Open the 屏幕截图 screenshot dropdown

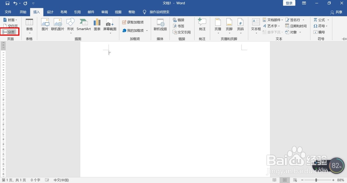pos(110,26)
